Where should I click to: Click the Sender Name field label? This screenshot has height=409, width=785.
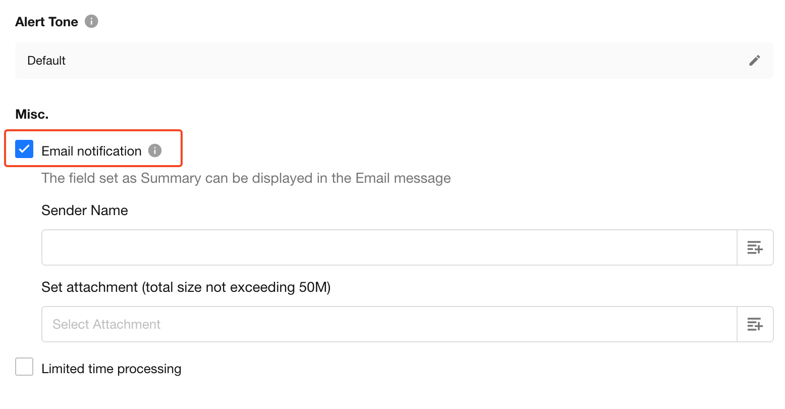(x=85, y=210)
